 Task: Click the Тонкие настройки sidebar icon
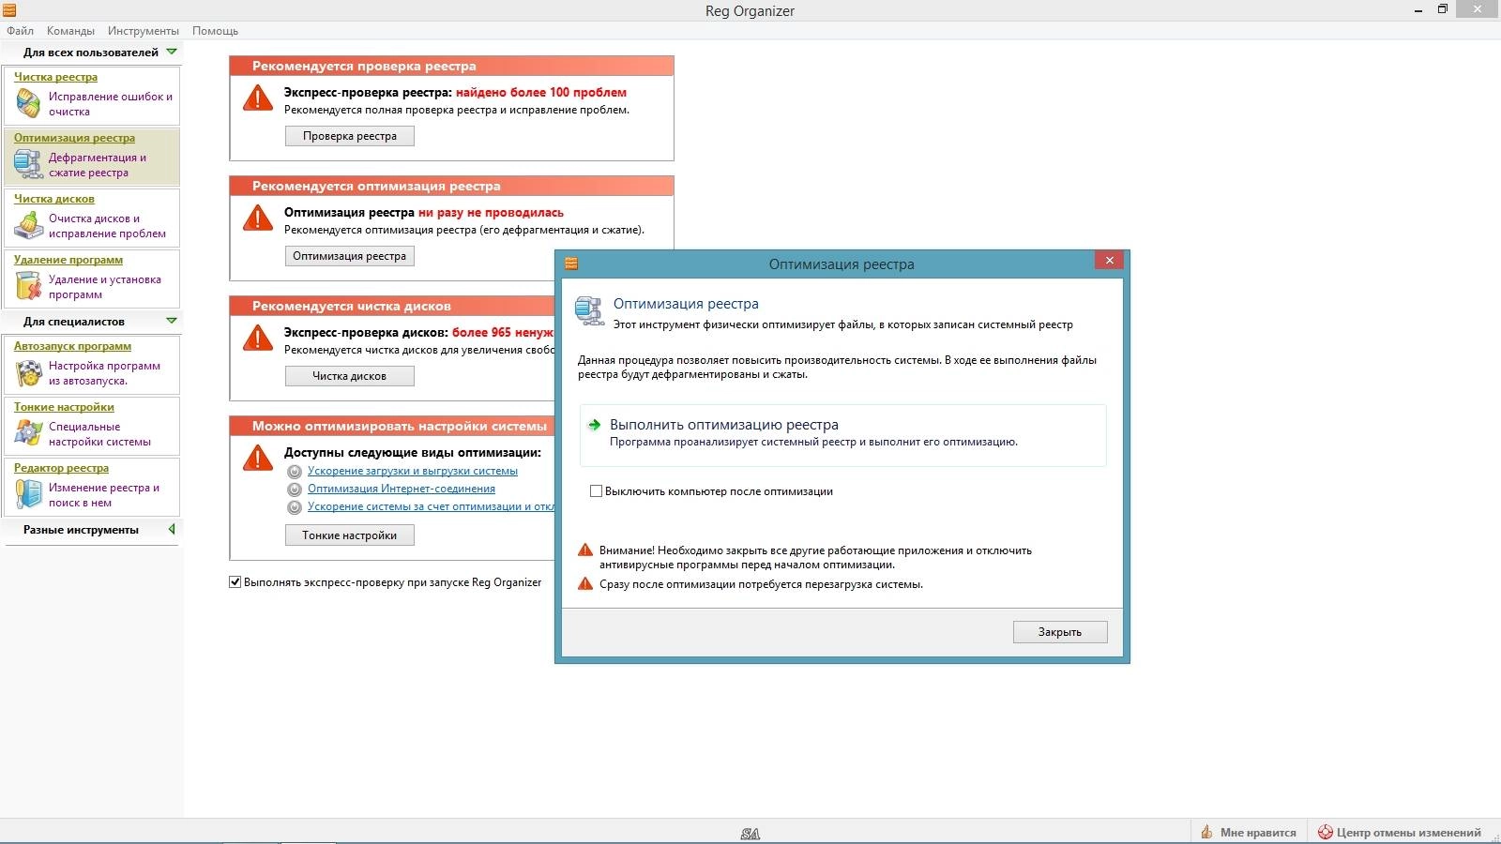pos(28,433)
